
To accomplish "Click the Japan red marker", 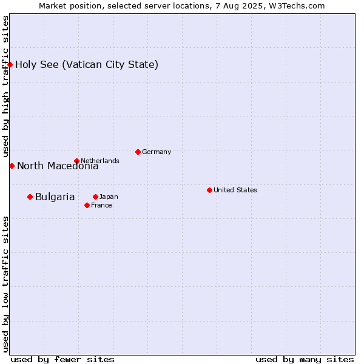I will point(95,197).
